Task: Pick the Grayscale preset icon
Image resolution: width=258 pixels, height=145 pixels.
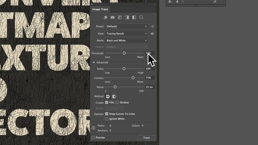Action: 127,17
